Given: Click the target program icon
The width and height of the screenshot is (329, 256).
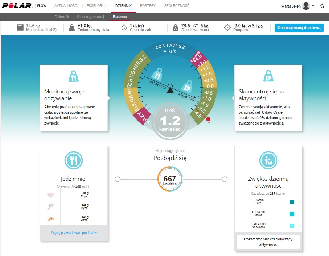Looking at the screenshot, I should coord(227,28).
